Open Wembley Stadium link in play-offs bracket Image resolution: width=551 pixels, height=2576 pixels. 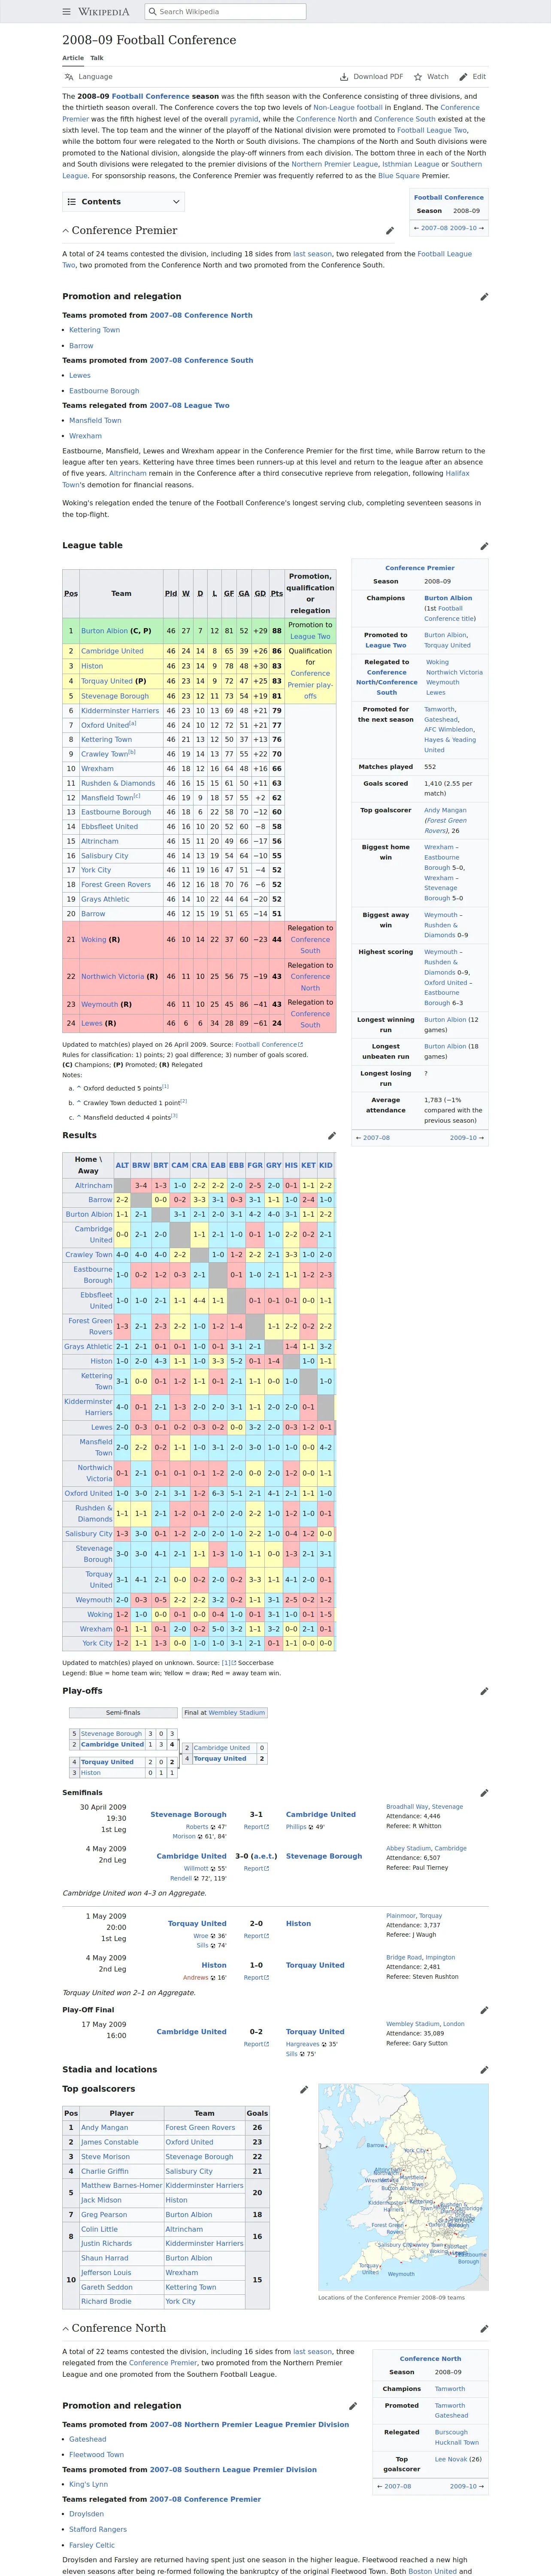click(237, 1713)
